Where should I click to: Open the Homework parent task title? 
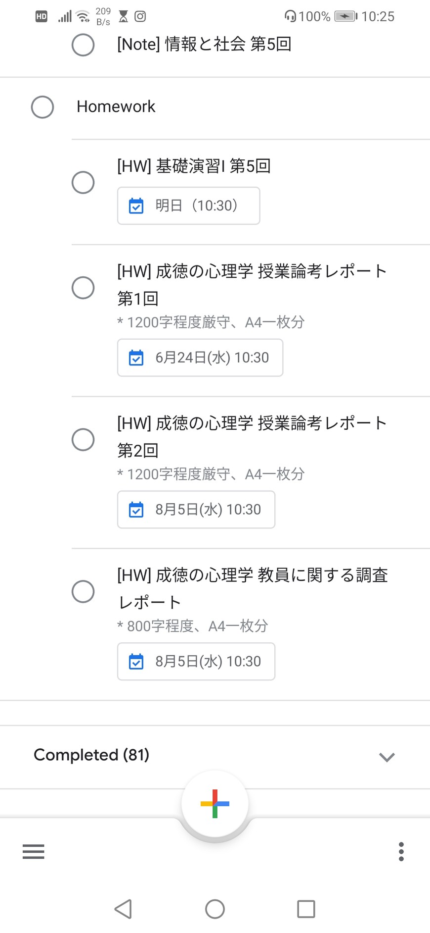(x=116, y=106)
